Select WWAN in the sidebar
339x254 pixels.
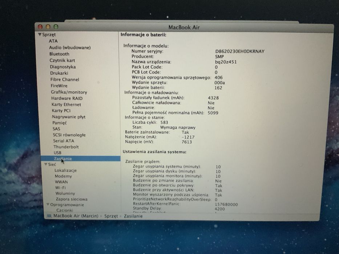point(61,182)
